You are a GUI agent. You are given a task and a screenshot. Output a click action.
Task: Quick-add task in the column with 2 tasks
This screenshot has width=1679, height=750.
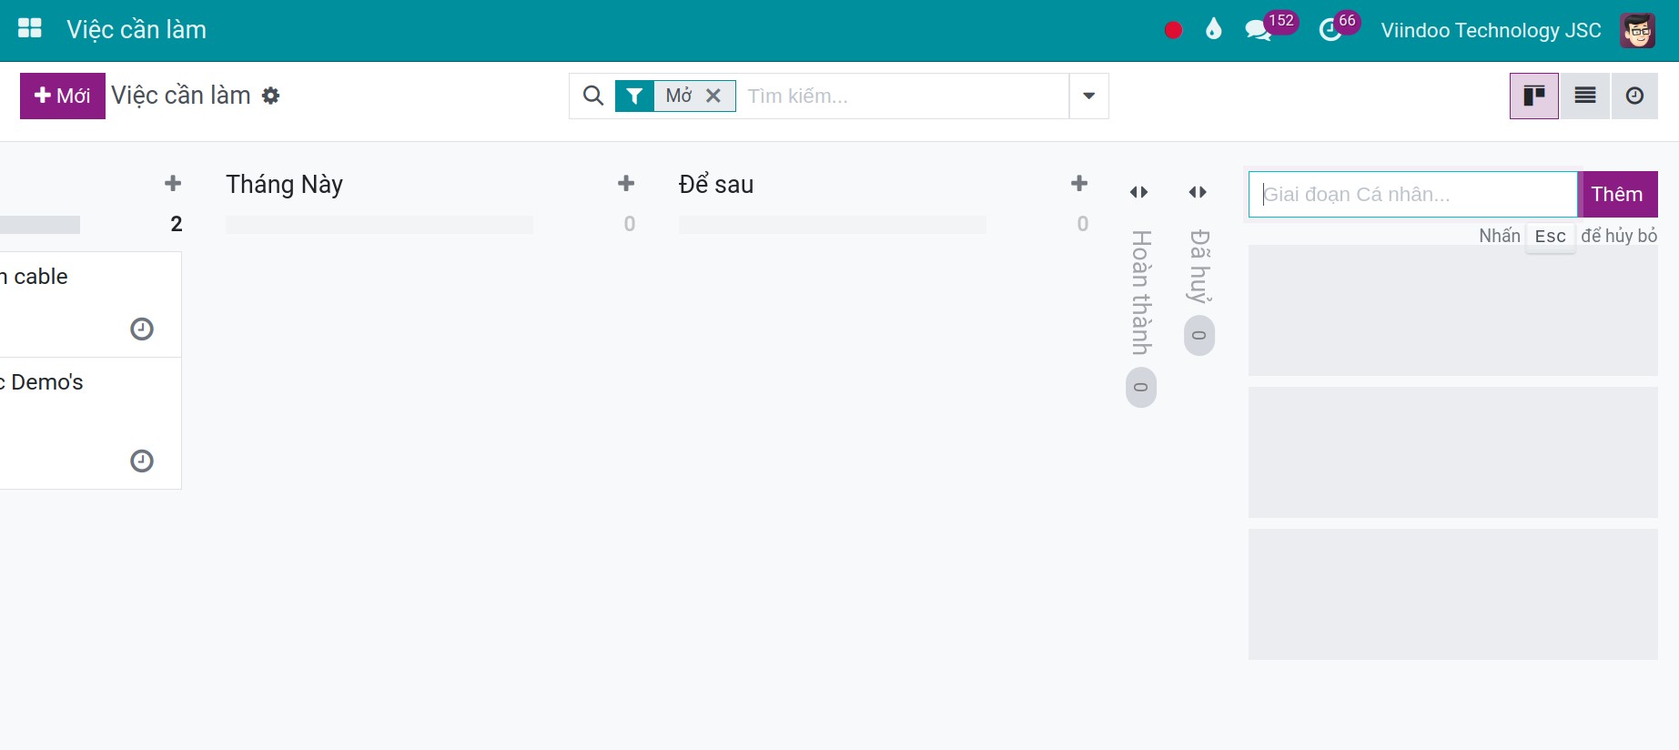[x=173, y=184]
